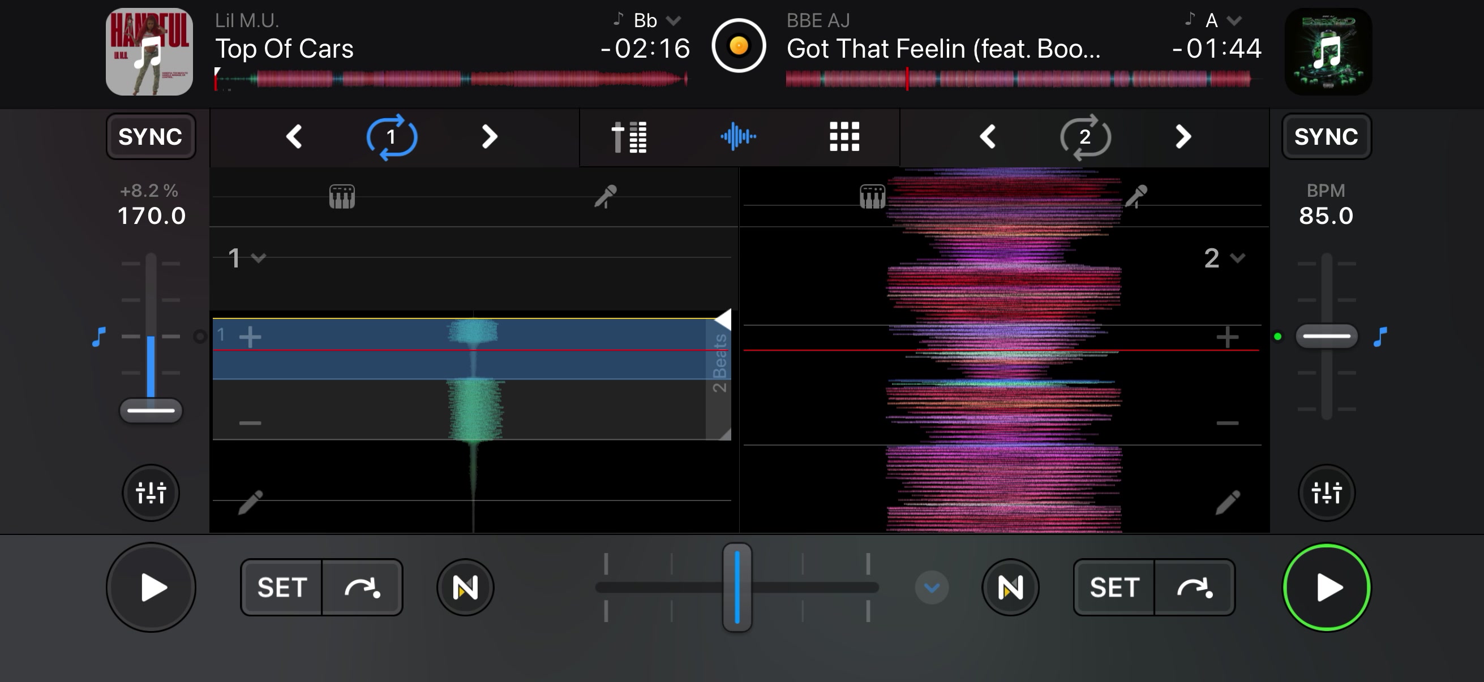
Task: Open the mixer/EQ view icon
Action: pos(629,137)
